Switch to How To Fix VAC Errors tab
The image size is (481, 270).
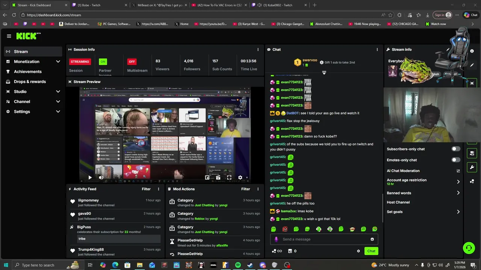coord(219,5)
